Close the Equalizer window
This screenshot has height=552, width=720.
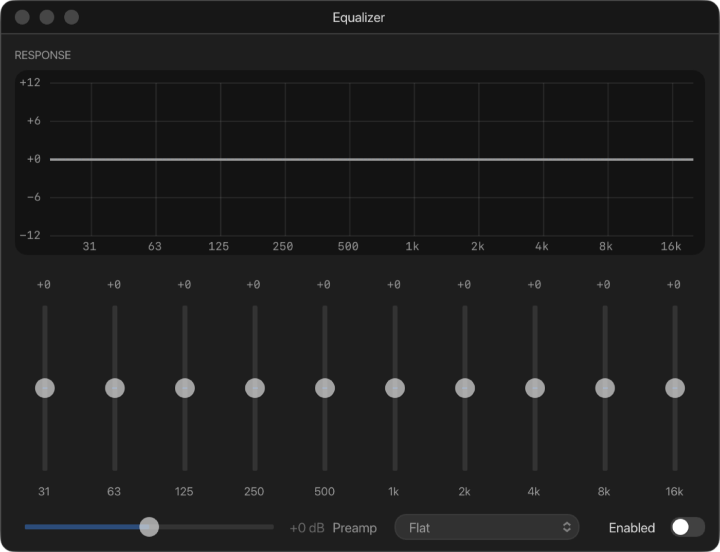(22, 17)
